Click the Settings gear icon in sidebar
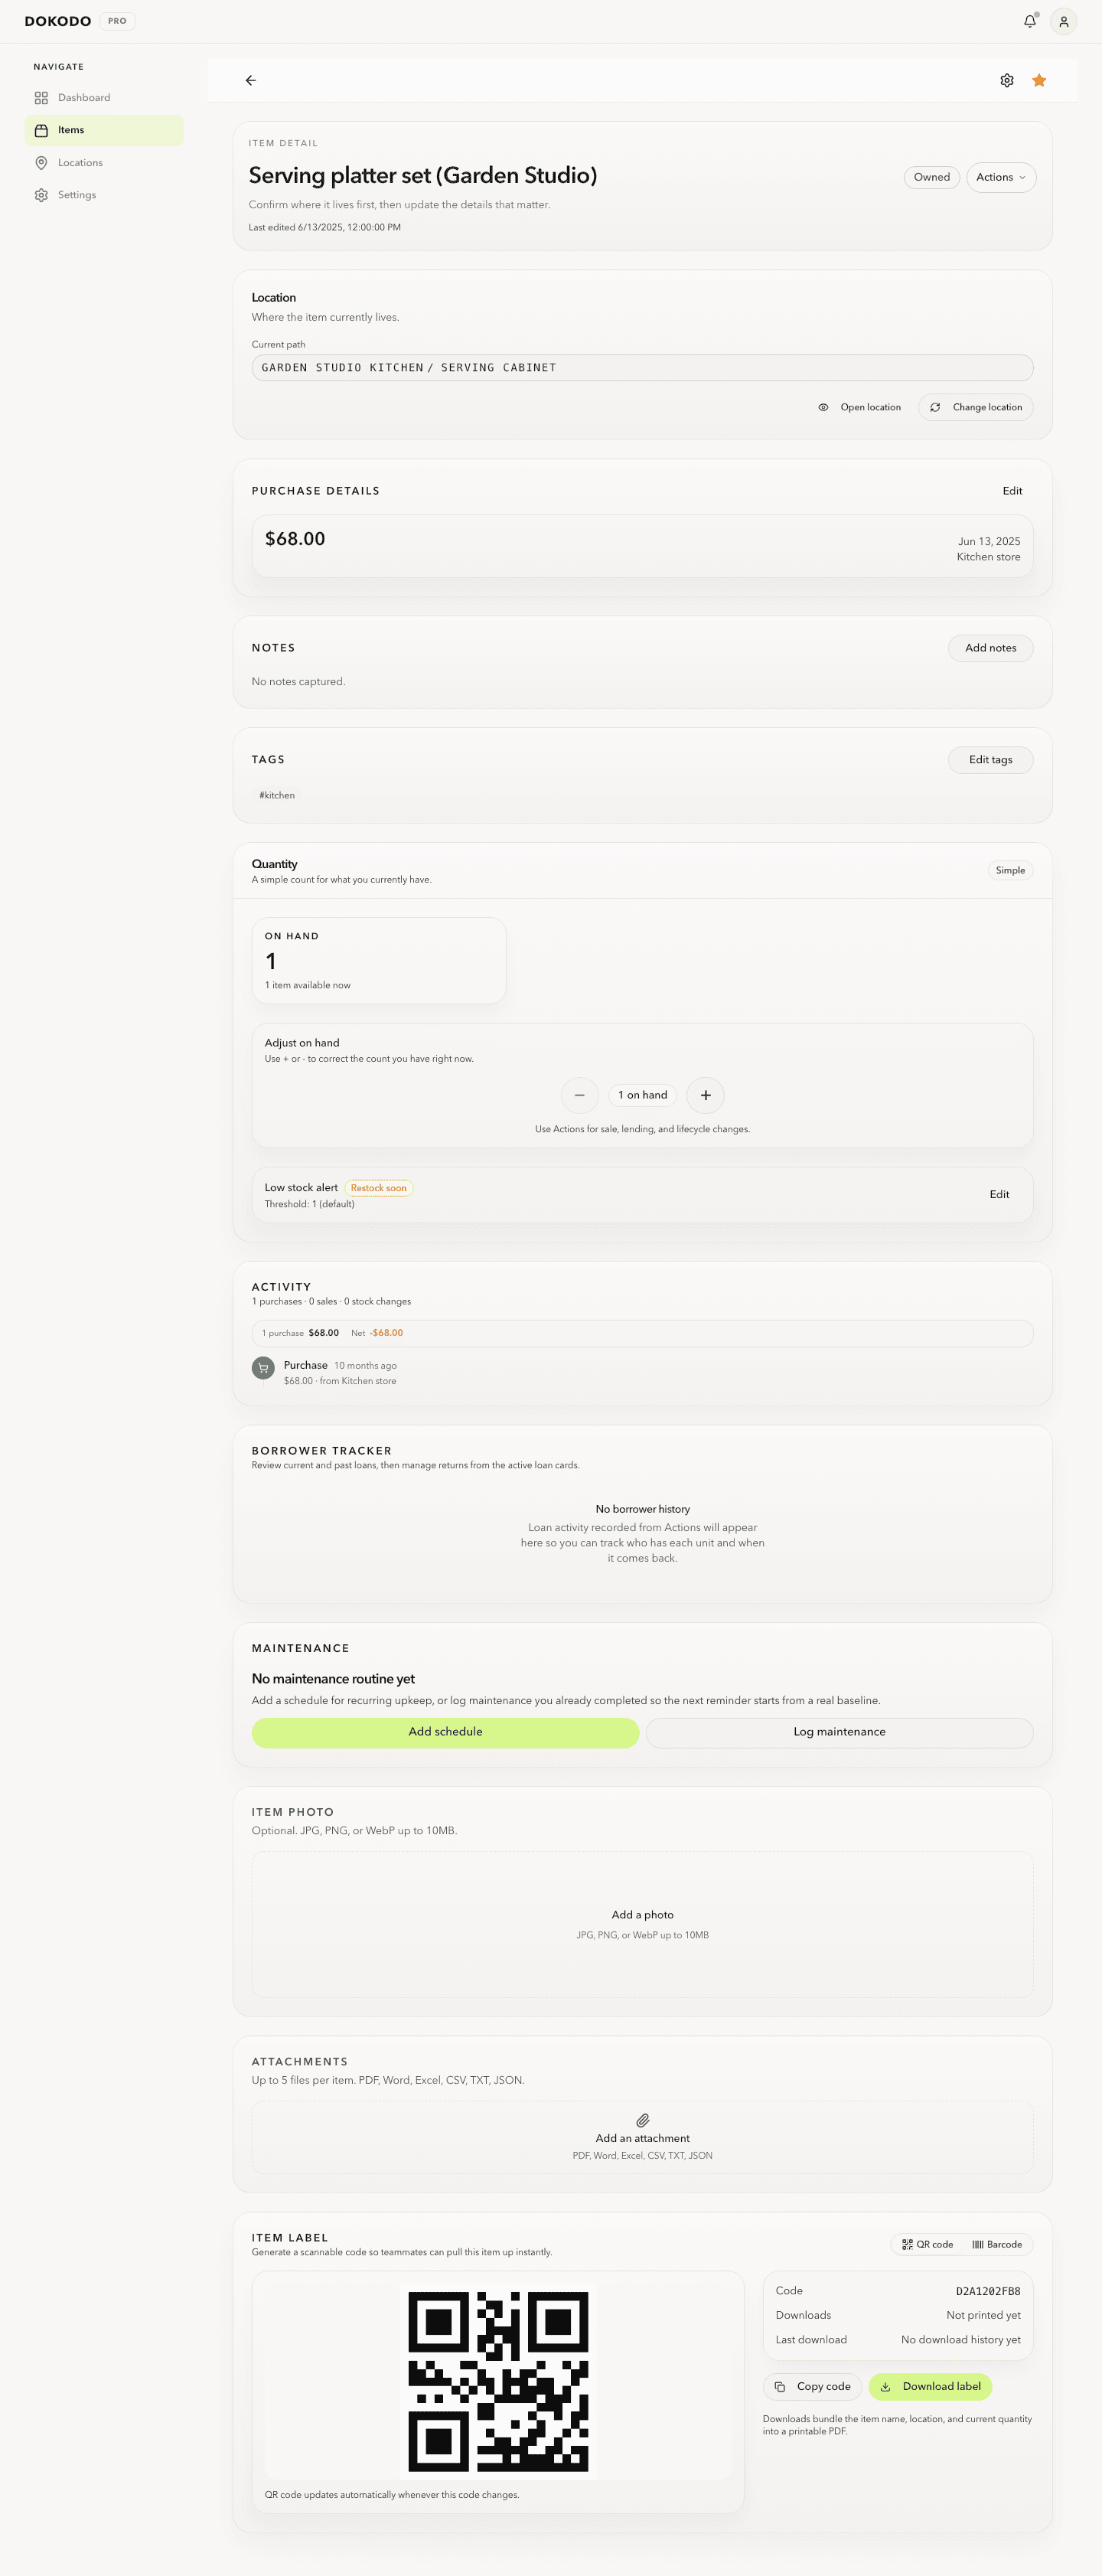The image size is (1102, 2576). pos(41,195)
